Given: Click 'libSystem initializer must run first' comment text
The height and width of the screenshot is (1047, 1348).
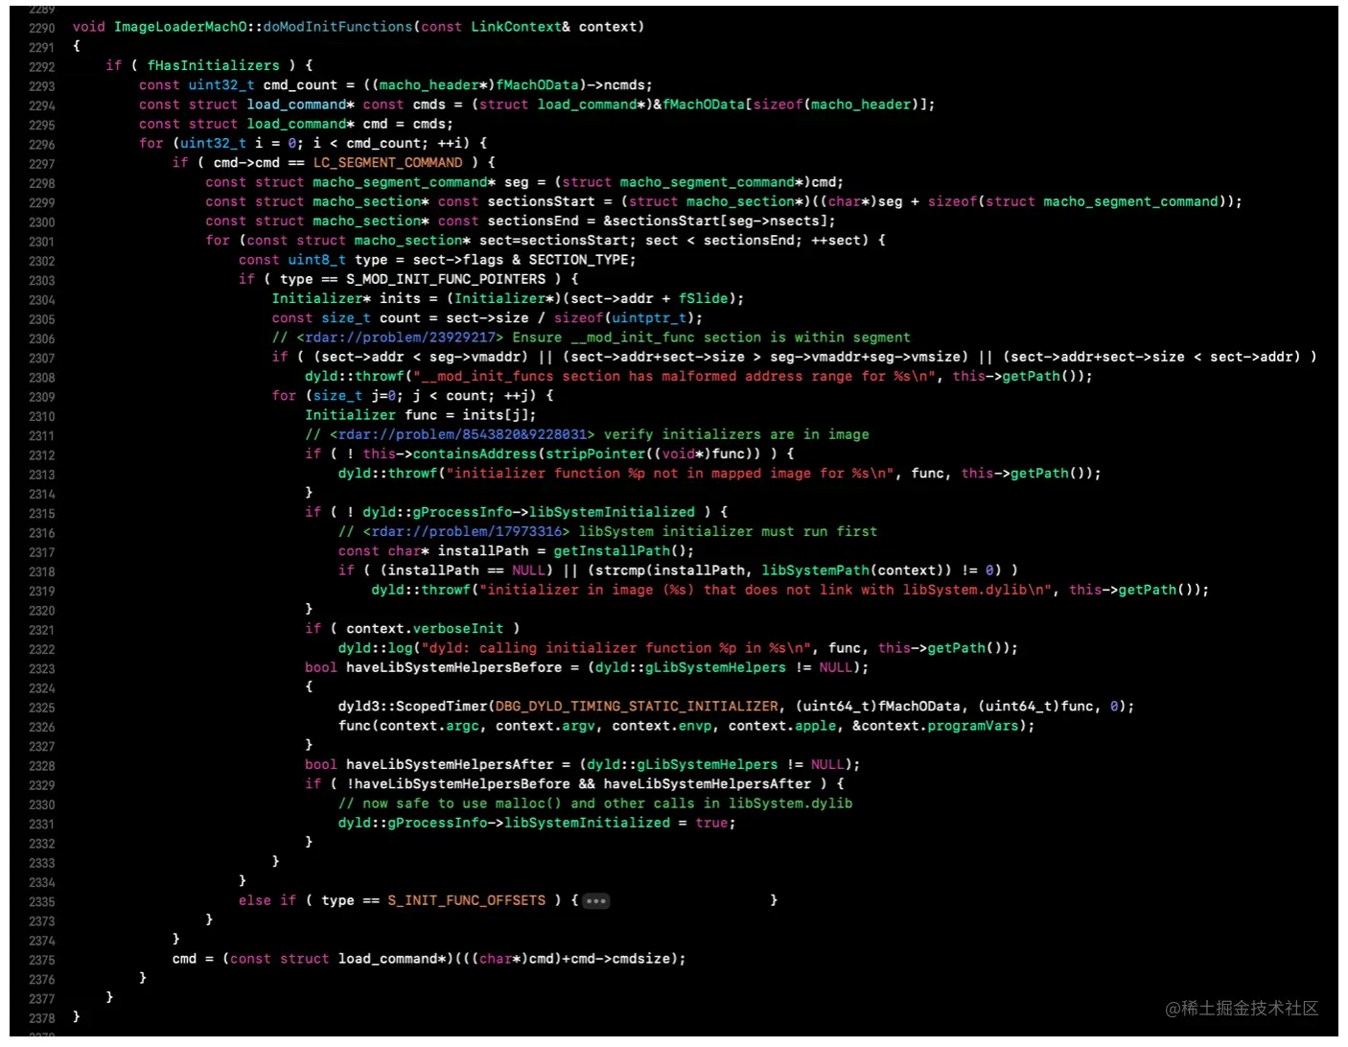Looking at the screenshot, I should point(728,531).
